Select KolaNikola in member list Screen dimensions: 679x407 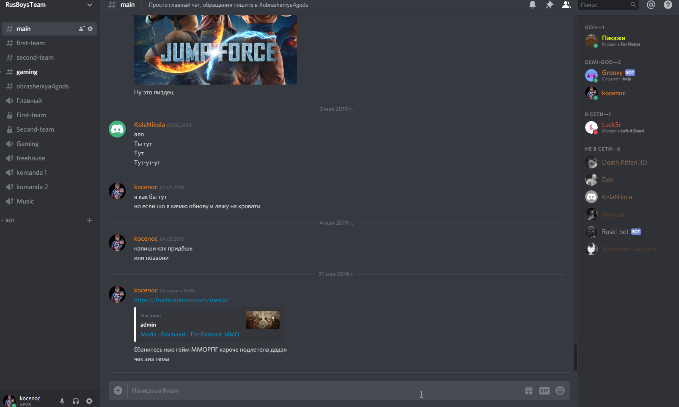627,197
